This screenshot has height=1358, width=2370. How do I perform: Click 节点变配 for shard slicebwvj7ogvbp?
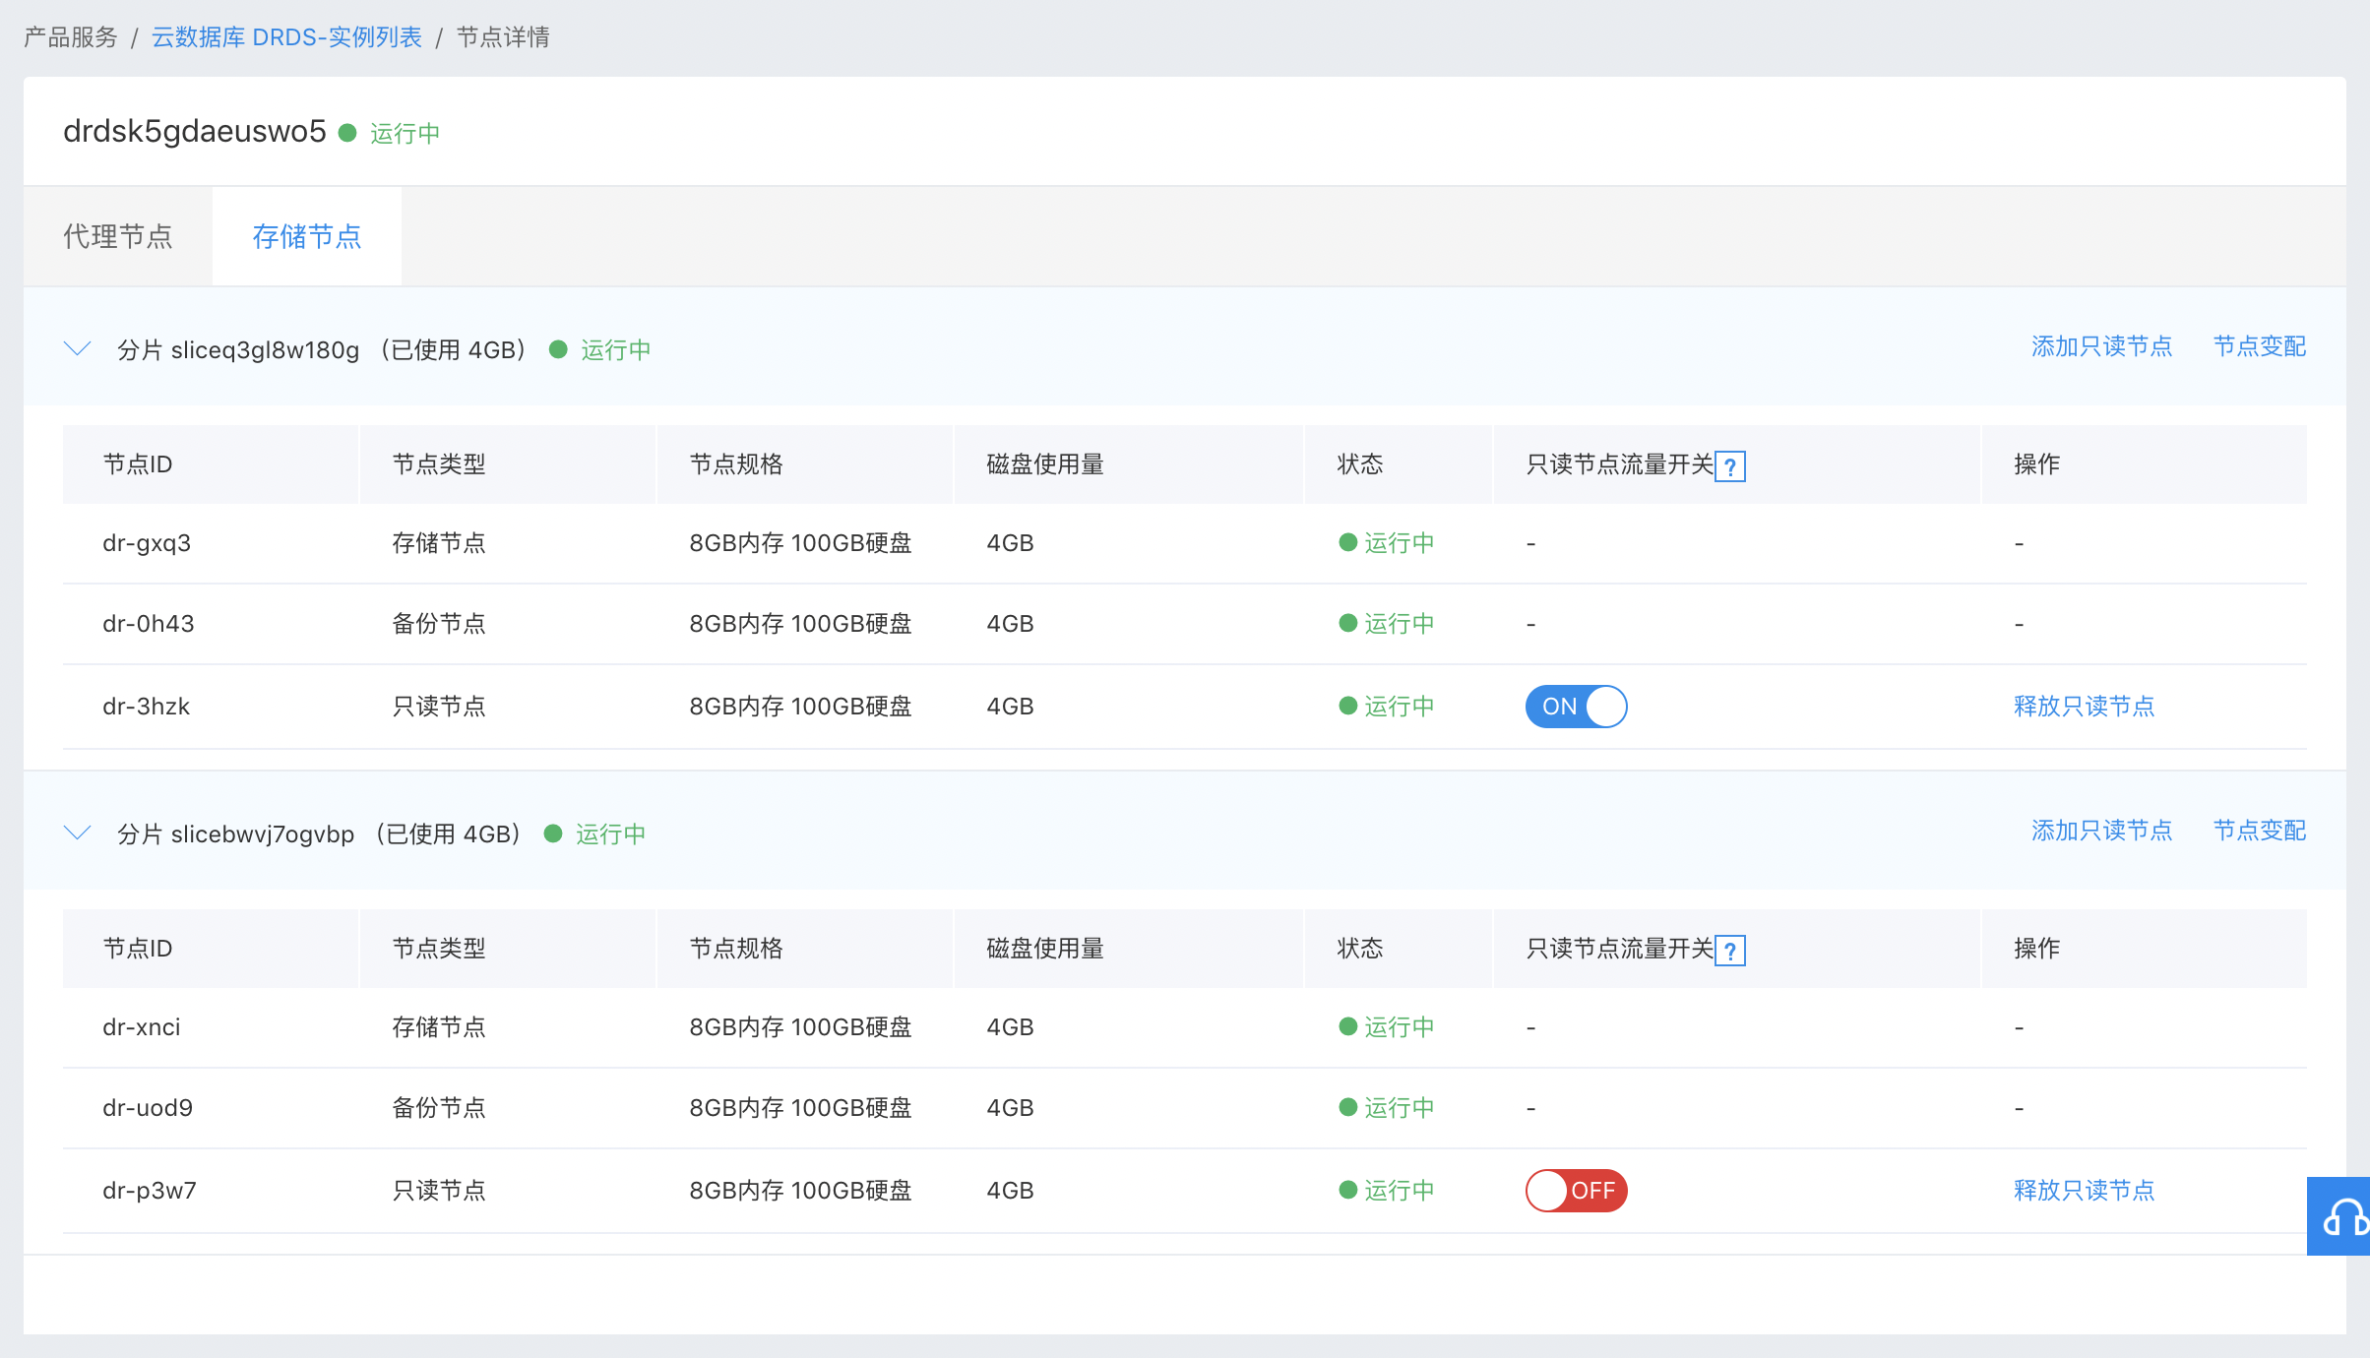pyautogui.click(x=2259, y=831)
